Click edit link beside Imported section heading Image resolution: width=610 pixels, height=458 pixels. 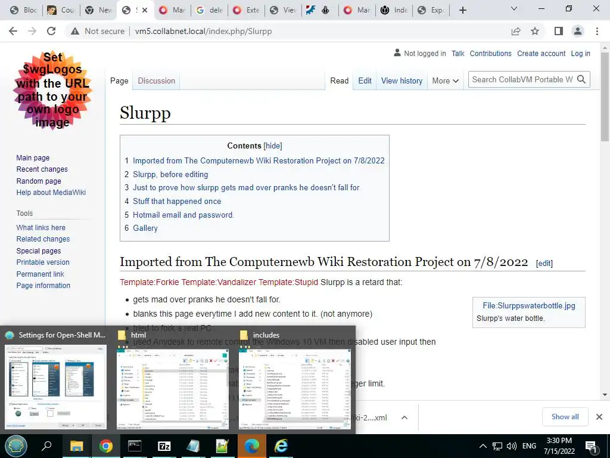544,263
